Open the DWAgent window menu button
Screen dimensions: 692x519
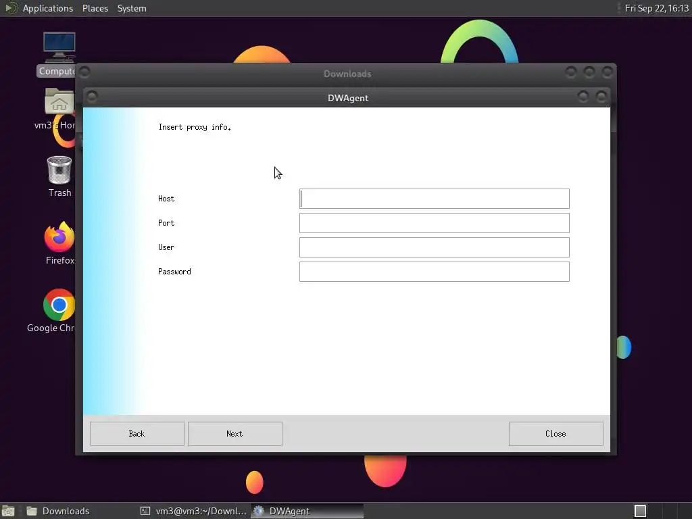[92, 97]
